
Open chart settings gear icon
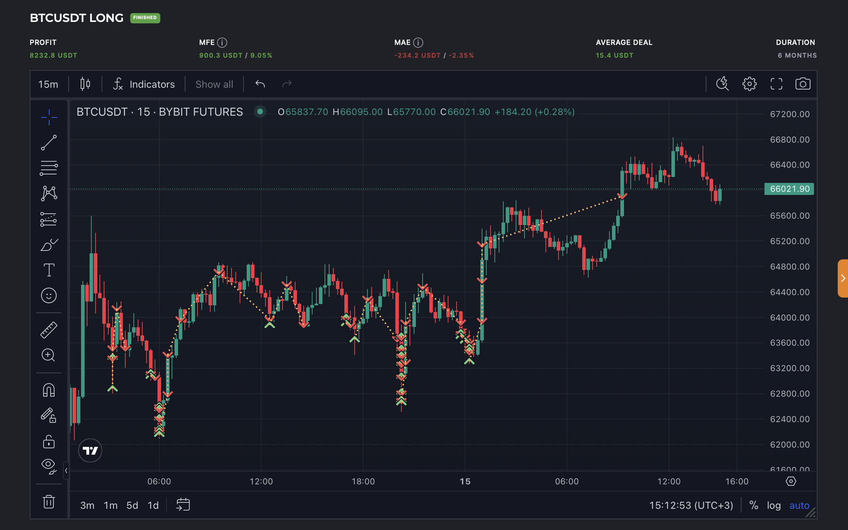click(749, 84)
